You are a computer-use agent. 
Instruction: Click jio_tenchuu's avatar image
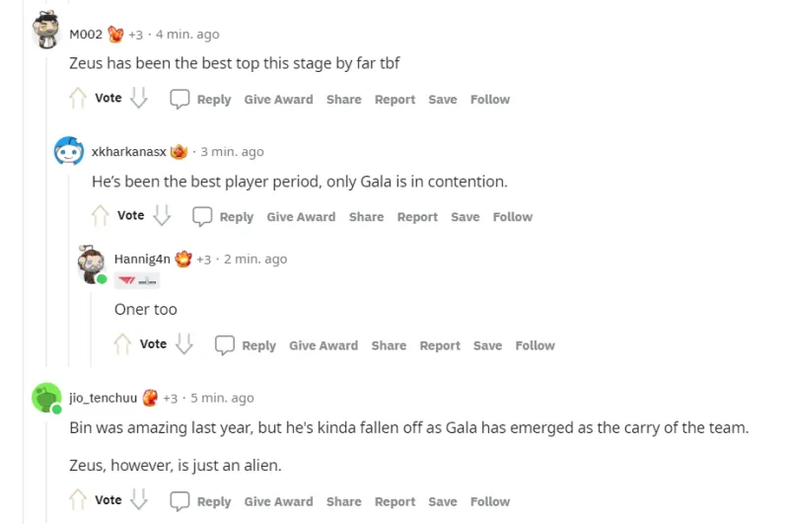pos(46,397)
